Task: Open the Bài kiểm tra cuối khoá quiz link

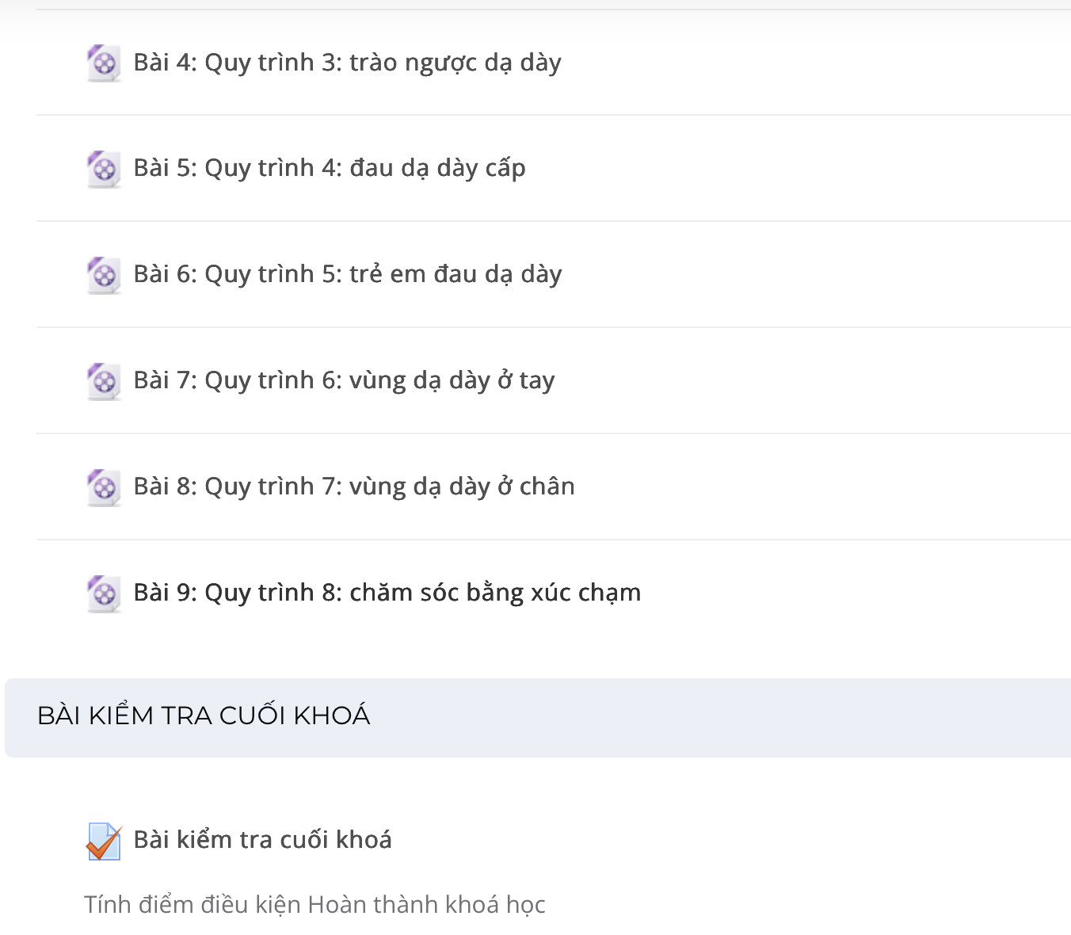Action: [262, 840]
